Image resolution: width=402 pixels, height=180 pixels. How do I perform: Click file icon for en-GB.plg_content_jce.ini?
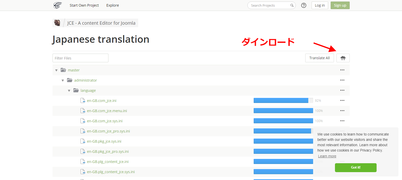pyautogui.click(x=83, y=161)
